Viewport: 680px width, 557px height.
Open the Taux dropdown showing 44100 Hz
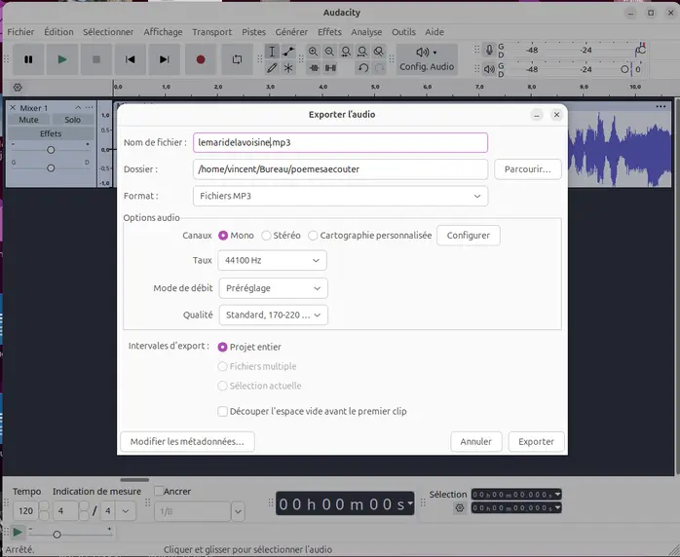[273, 261]
